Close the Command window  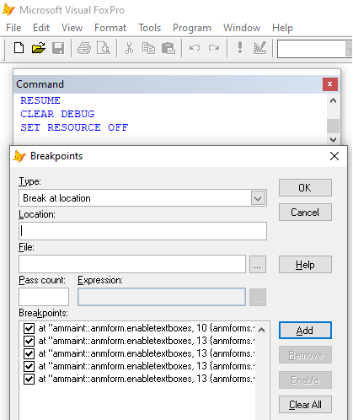[330, 84]
